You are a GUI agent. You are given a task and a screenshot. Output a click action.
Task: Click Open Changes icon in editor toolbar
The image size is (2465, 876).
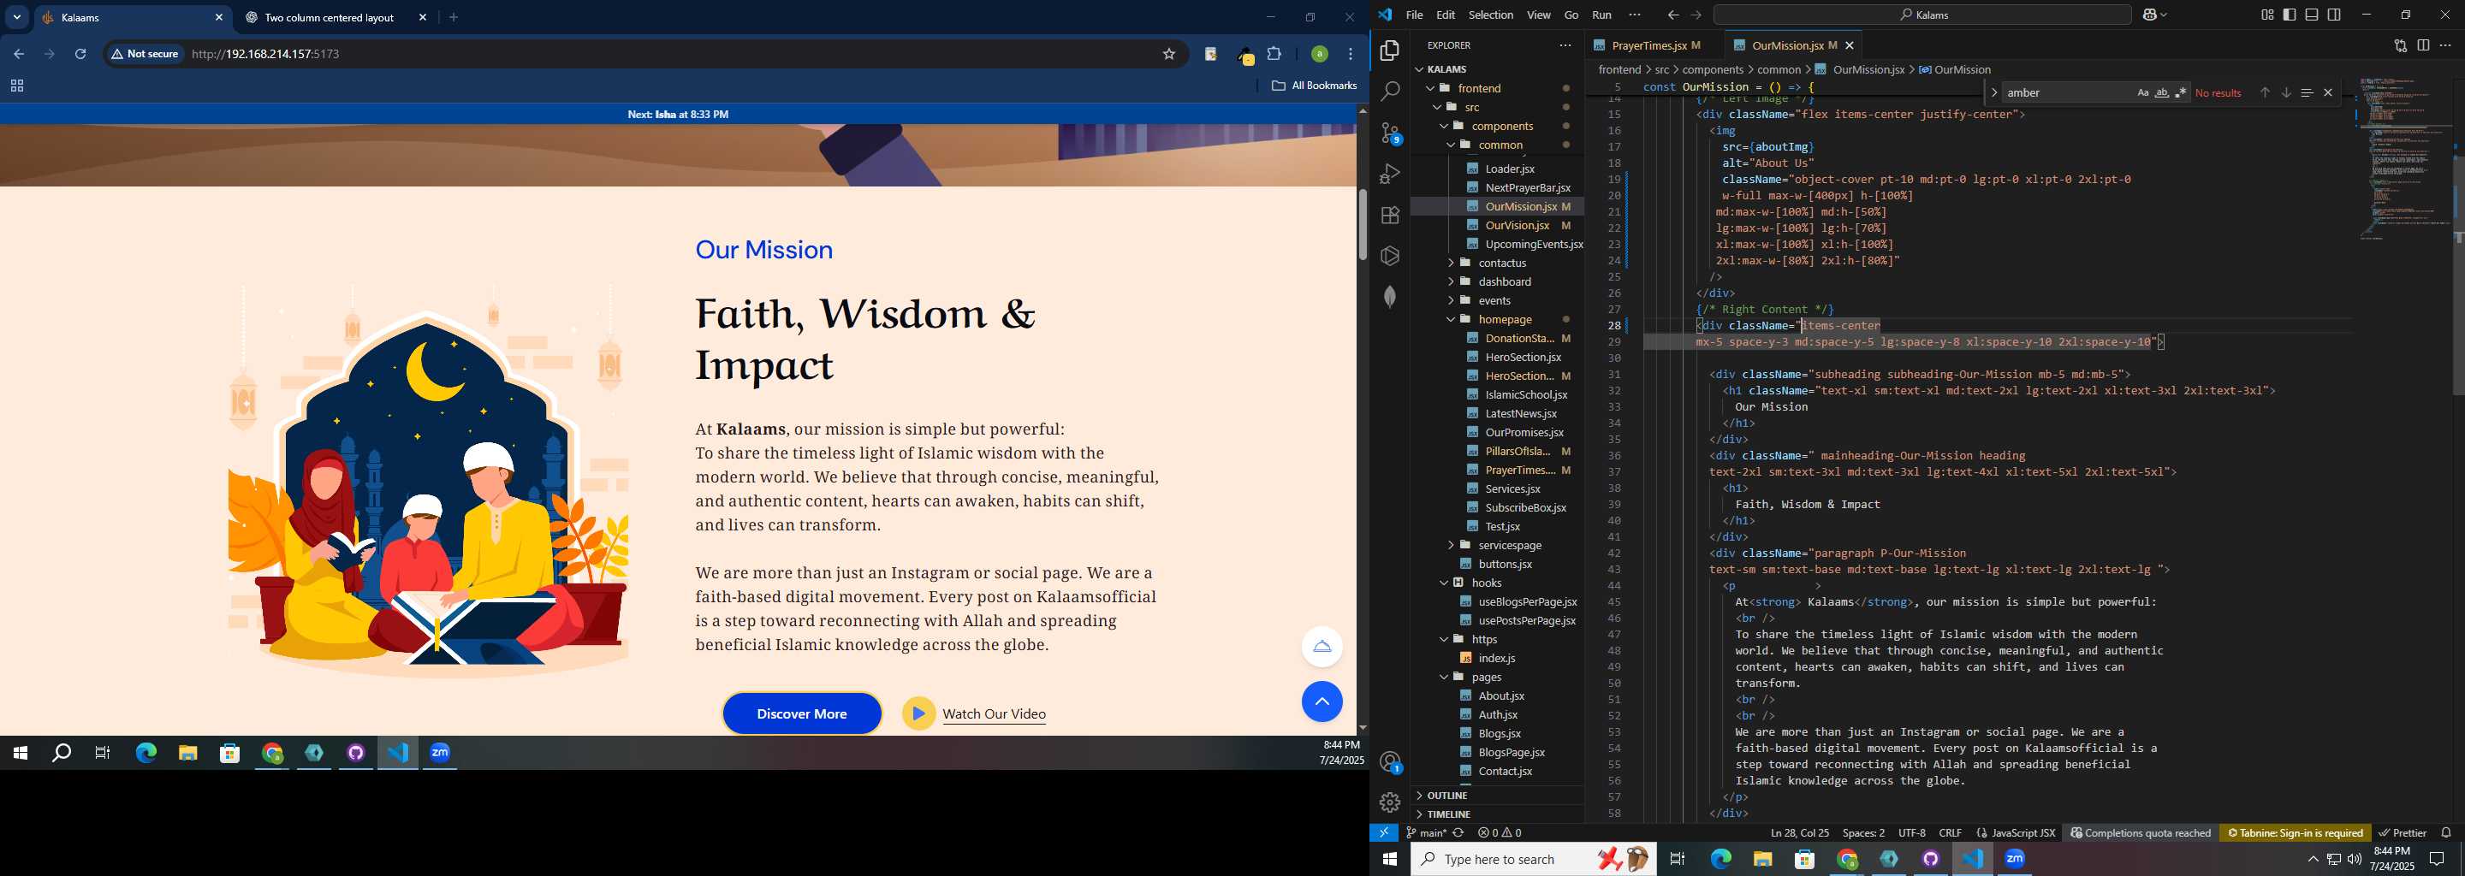(x=2400, y=45)
